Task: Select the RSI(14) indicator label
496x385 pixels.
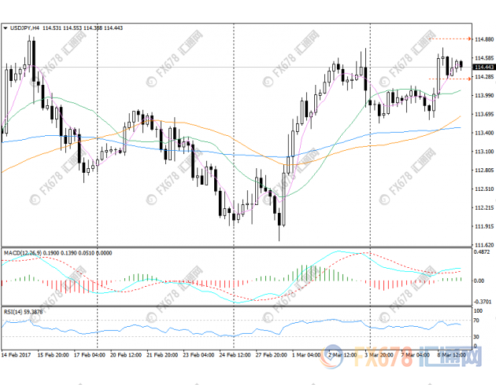Action: (13, 312)
